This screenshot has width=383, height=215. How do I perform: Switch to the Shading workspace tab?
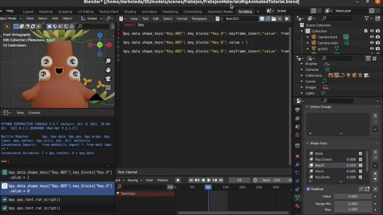(130, 12)
